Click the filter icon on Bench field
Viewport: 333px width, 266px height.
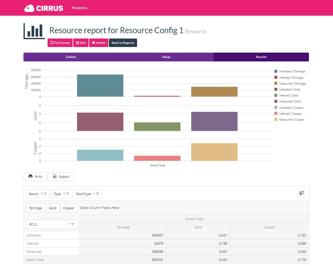pos(45,194)
